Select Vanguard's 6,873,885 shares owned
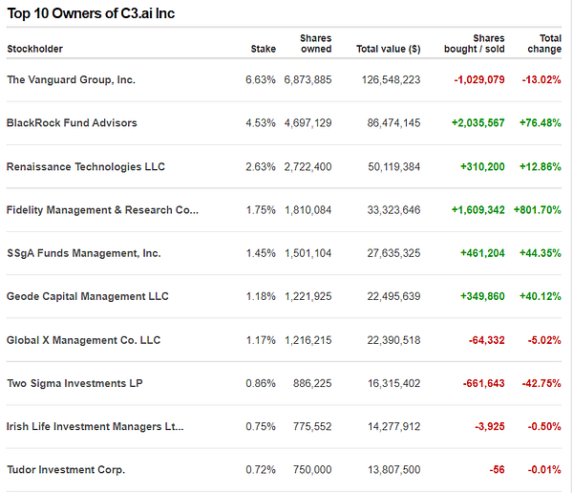Screen dimensions: 573x493 pos(308,79)
